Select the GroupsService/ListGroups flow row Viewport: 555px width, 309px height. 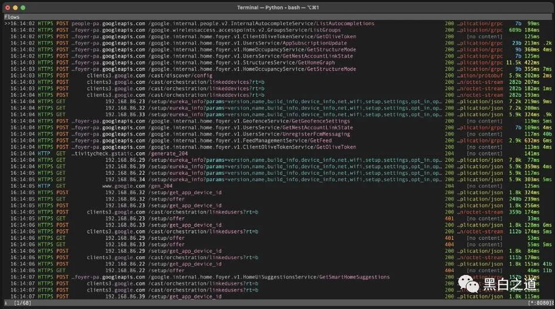(x=277, y=30)
